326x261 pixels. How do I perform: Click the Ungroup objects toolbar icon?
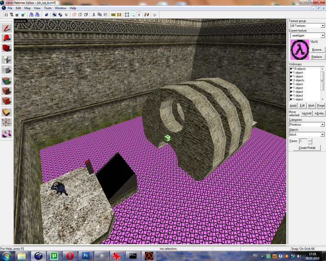[60, 14]
